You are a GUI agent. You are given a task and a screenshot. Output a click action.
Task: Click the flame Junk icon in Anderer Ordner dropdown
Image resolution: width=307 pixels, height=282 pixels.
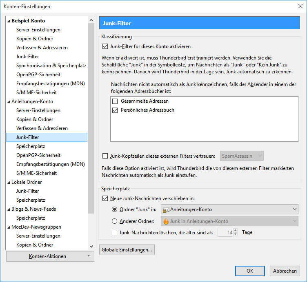point(166,221)
